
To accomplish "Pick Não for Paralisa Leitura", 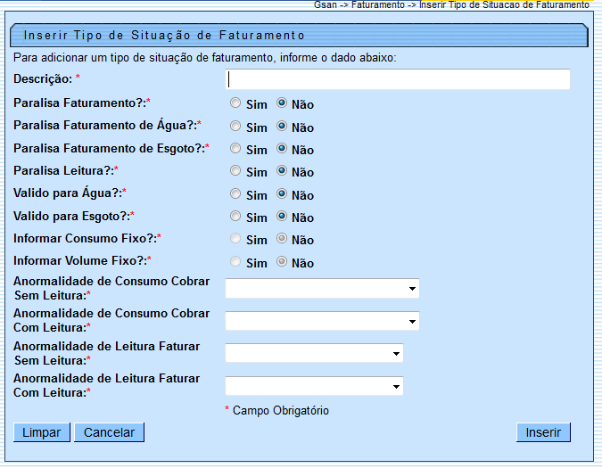I will (x=282, y=171).
